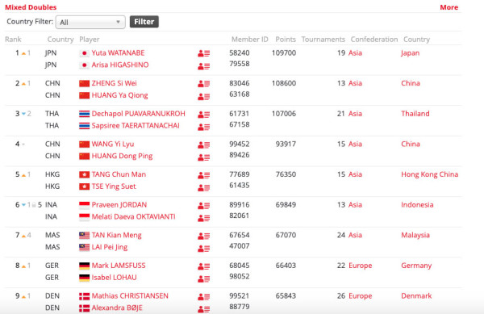
Task: Click Denmark flag beside Mathias CHRISTIANSEN
Action: pyautogui.click(x=84, y=296)
